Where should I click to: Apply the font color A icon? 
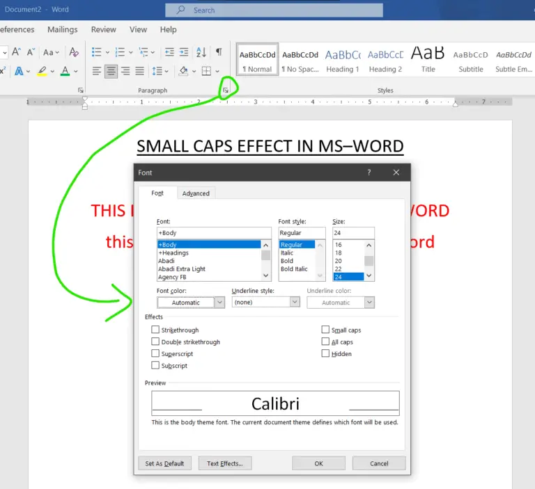pyautogui.click(x=65, y=71)
